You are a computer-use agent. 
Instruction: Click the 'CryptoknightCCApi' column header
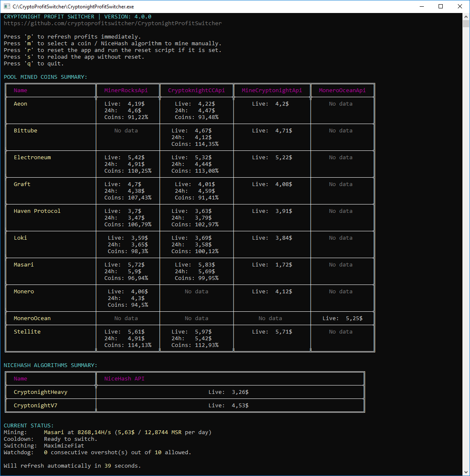point(197,90)
